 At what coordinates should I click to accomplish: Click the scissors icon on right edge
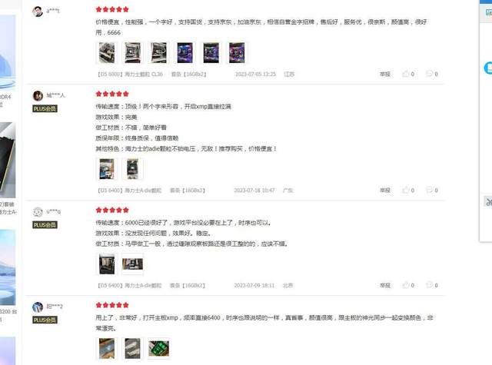[488, 201]
